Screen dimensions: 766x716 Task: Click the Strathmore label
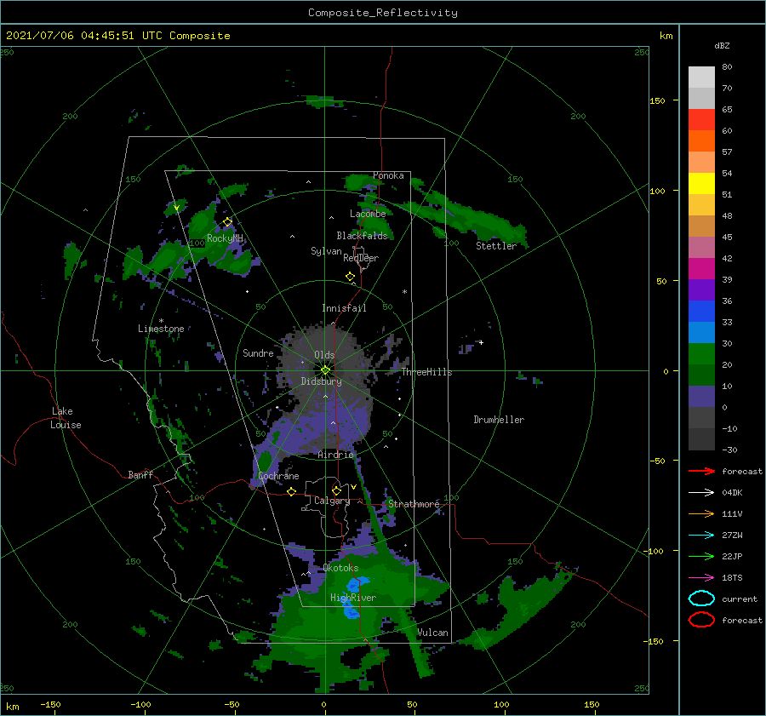(414, 504)
